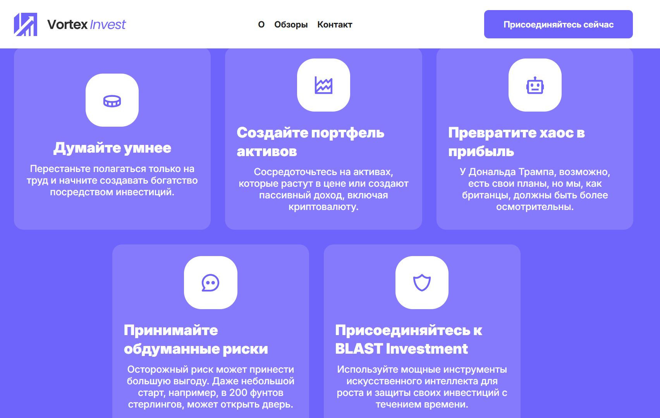This screenshot has width=660, height=418.
Task: Open the "Обзоры" navigation item
Action: pos(291,24)
